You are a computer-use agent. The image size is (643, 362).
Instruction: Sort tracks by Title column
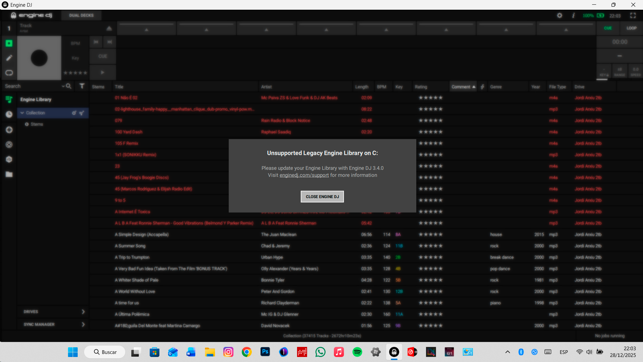tap(186, 87)
